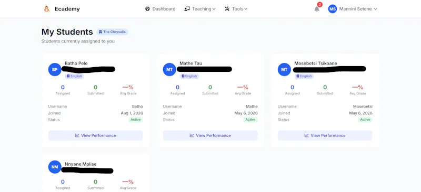Open the notifications bell icon

[317, 9]
